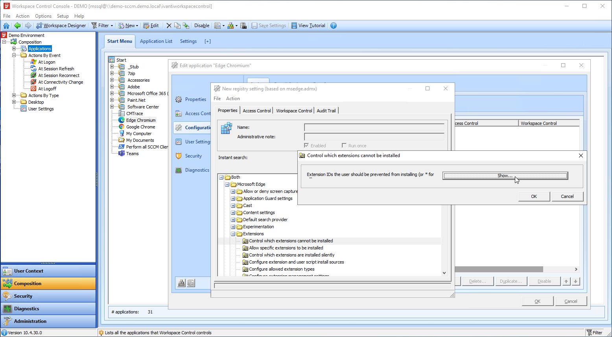Image resolution: width=612 pixels, height=337 pixels.
Task: Click OK in the extensions policy dialog
Action: coord(534,196)
